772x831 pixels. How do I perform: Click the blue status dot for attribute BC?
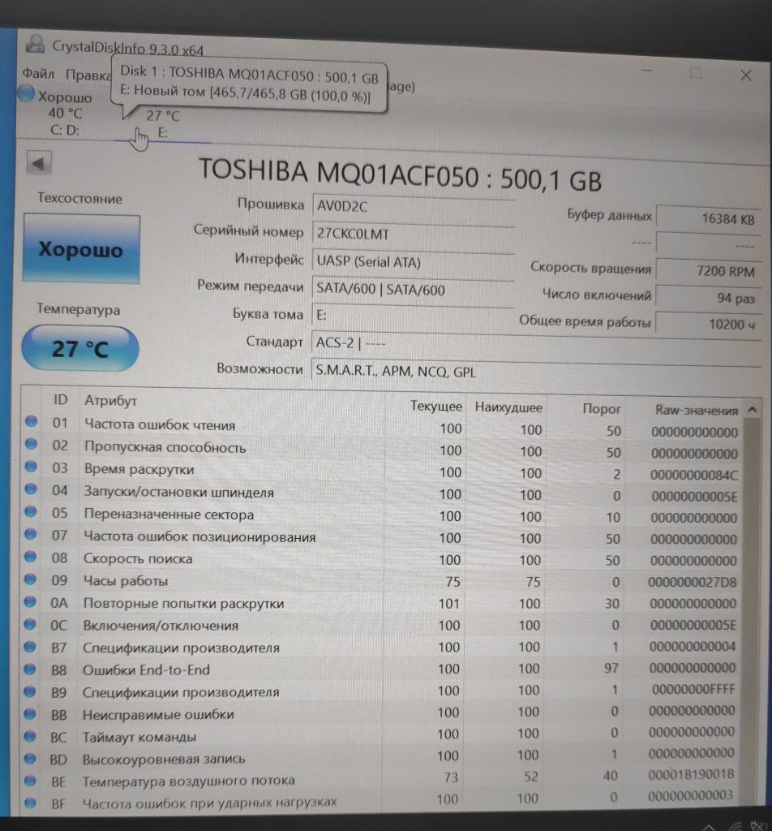[x=30, y=737]
